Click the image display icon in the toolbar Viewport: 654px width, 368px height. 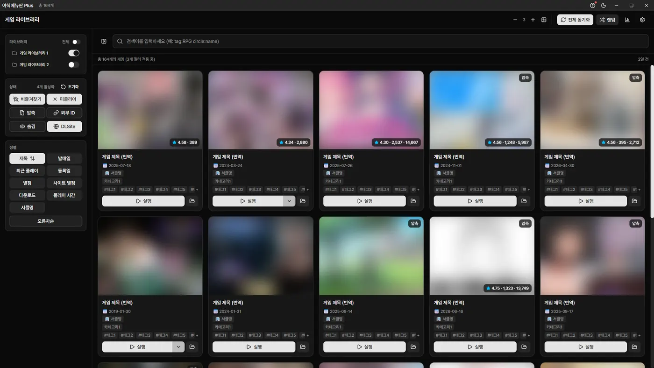[x=544, y=20]
